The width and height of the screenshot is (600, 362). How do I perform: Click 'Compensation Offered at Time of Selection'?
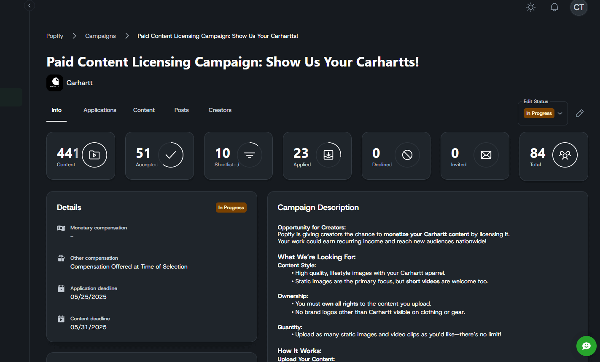point(129,266)
